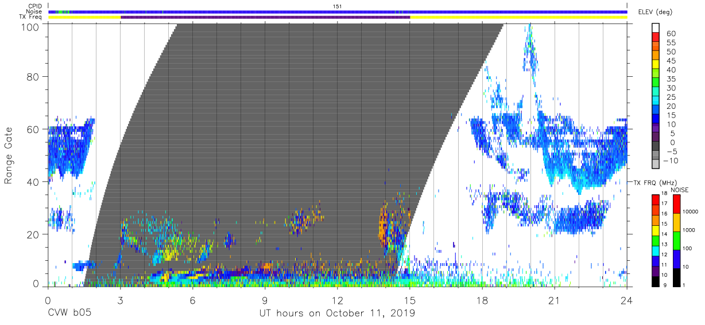Viewport: 705px width, 325px height.
Task: Click the '15' tick on the UT hours axis
Action: click(410, 300)
